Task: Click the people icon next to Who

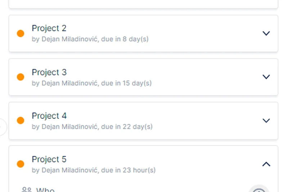Action: click(x=27, y=190)
